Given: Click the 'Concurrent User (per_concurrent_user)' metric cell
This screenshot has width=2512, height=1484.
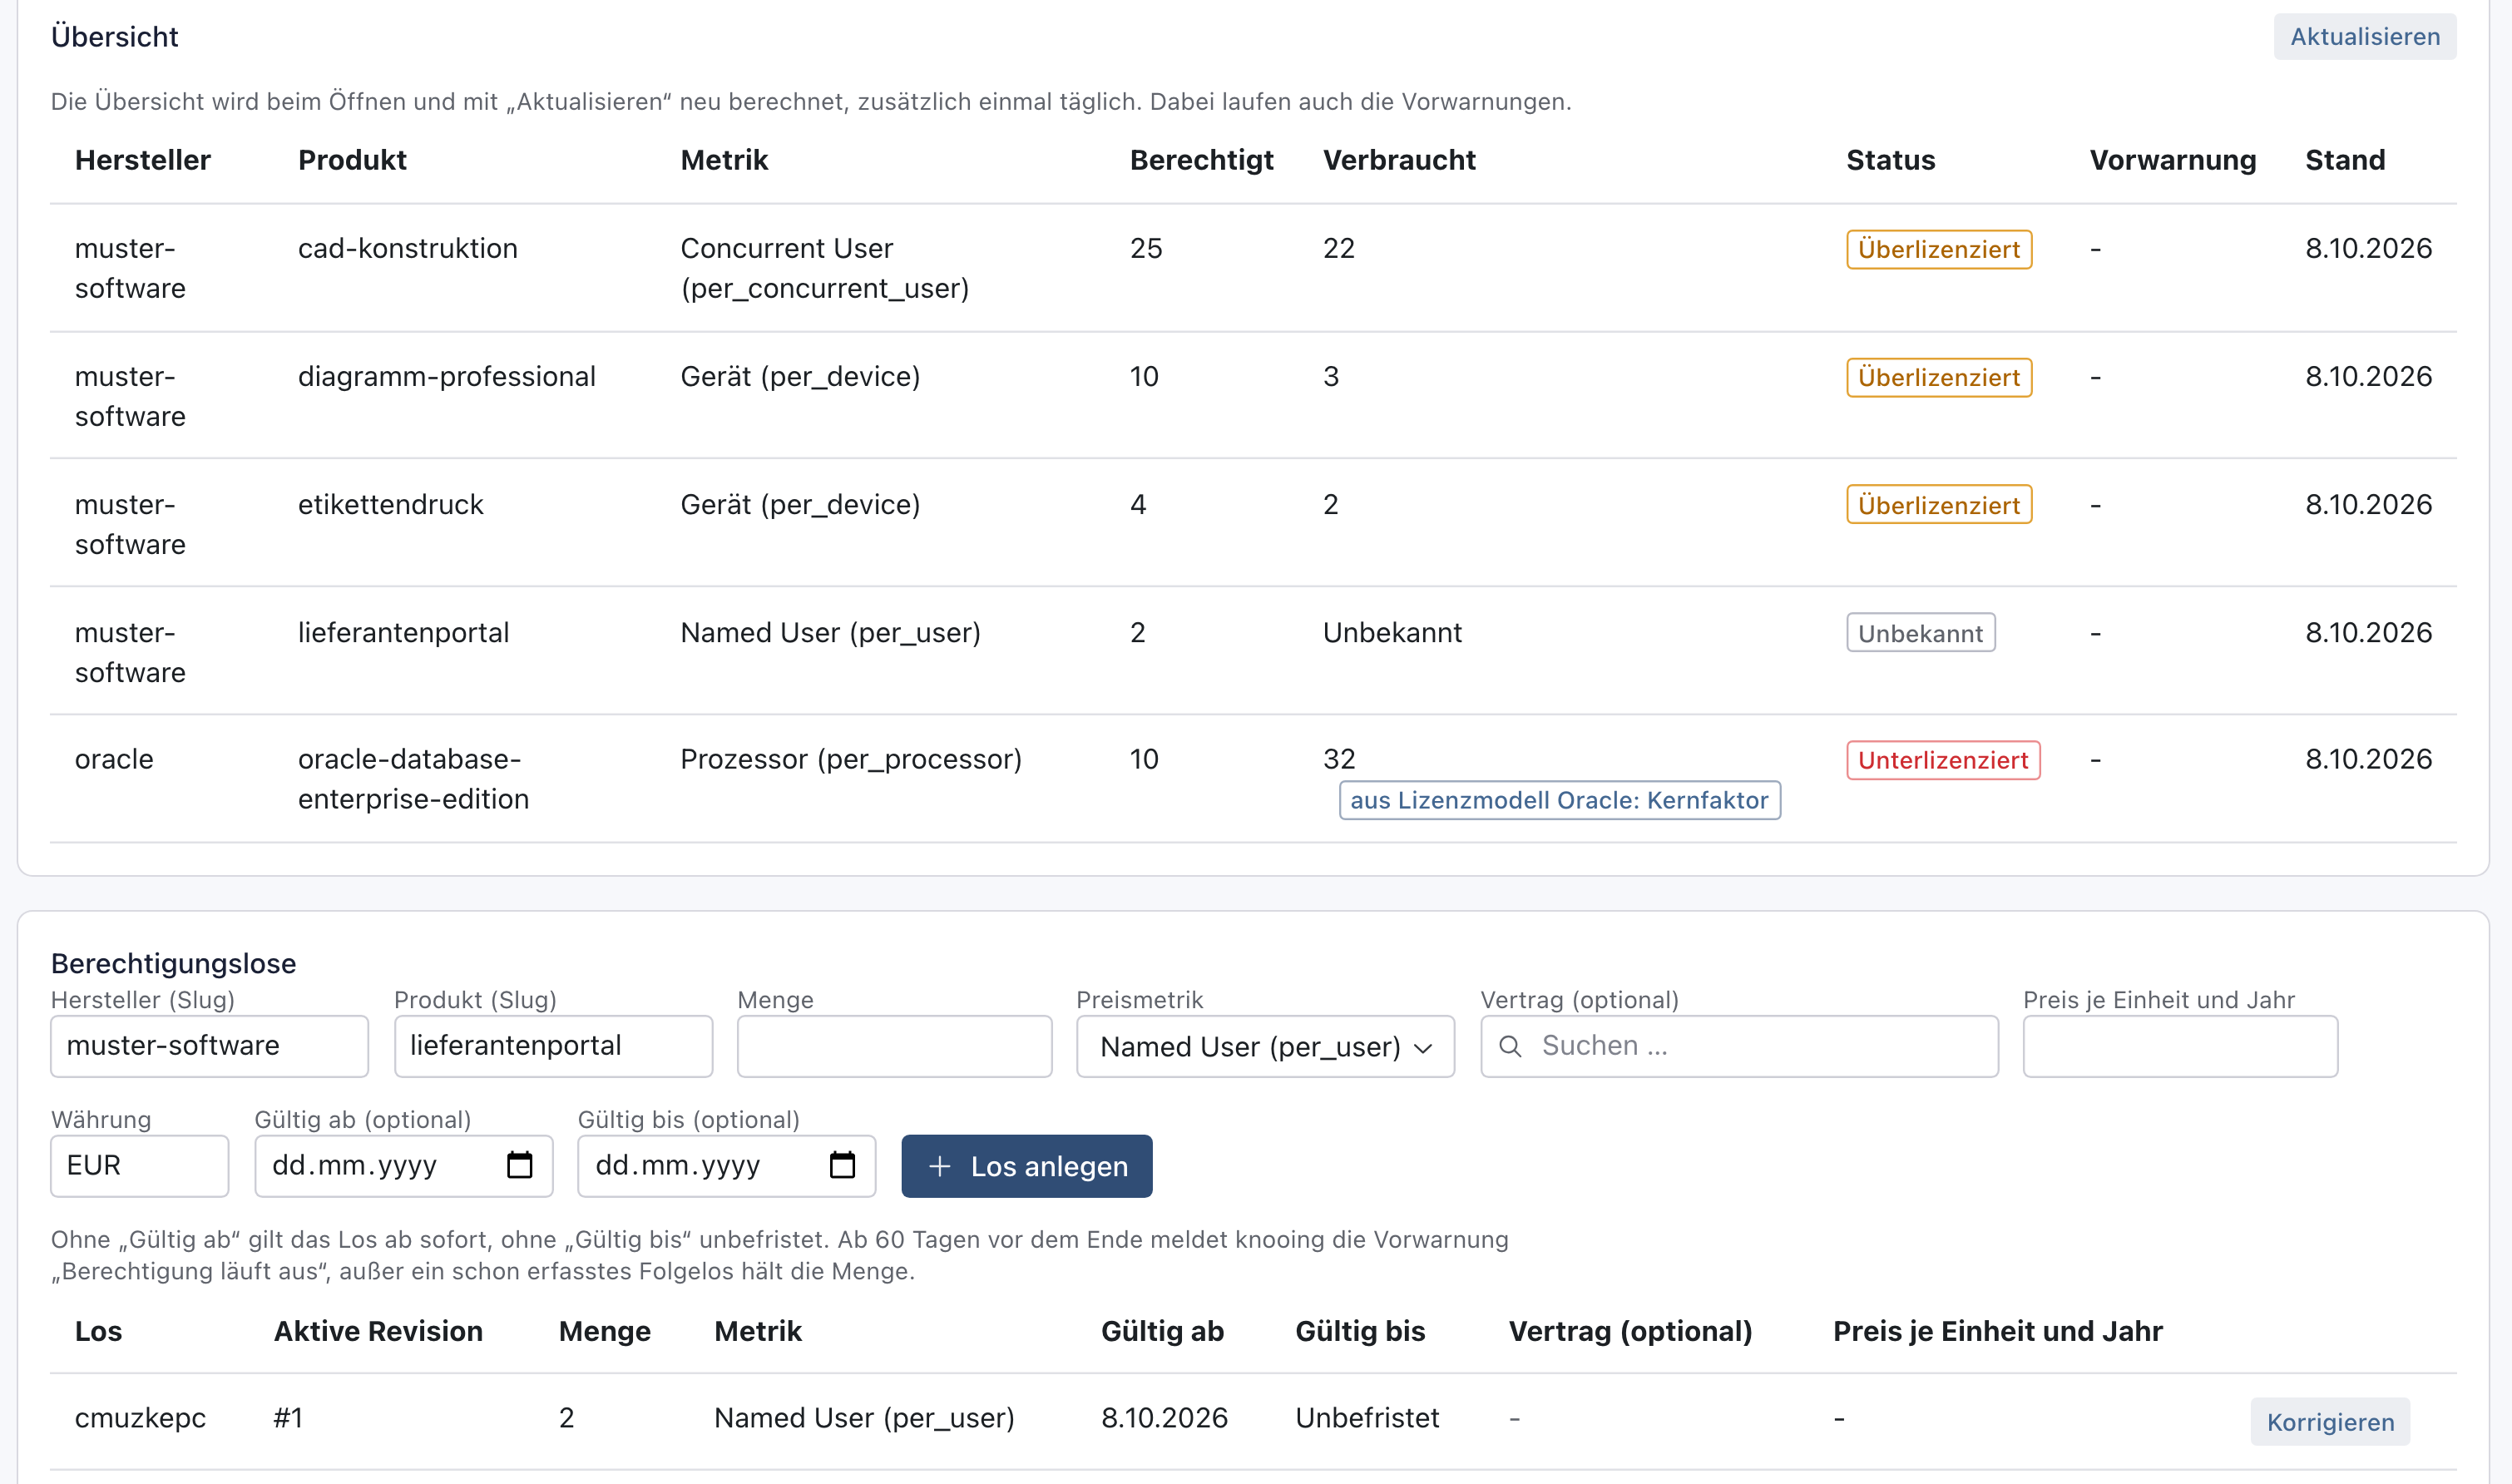Looking at the screenshot, I should pos(824,268).
